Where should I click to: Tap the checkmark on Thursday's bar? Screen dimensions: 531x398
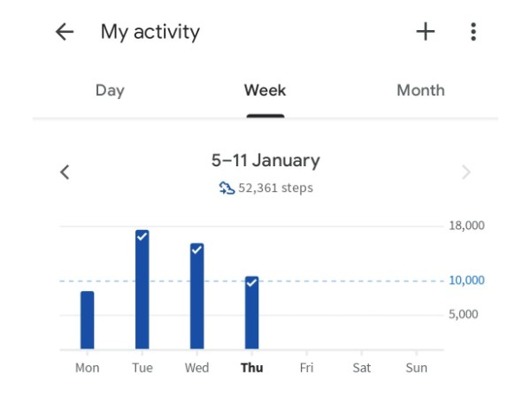point(251,282)
